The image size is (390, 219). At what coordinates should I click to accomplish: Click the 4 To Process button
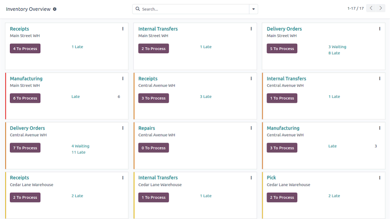tap(25, 48)
